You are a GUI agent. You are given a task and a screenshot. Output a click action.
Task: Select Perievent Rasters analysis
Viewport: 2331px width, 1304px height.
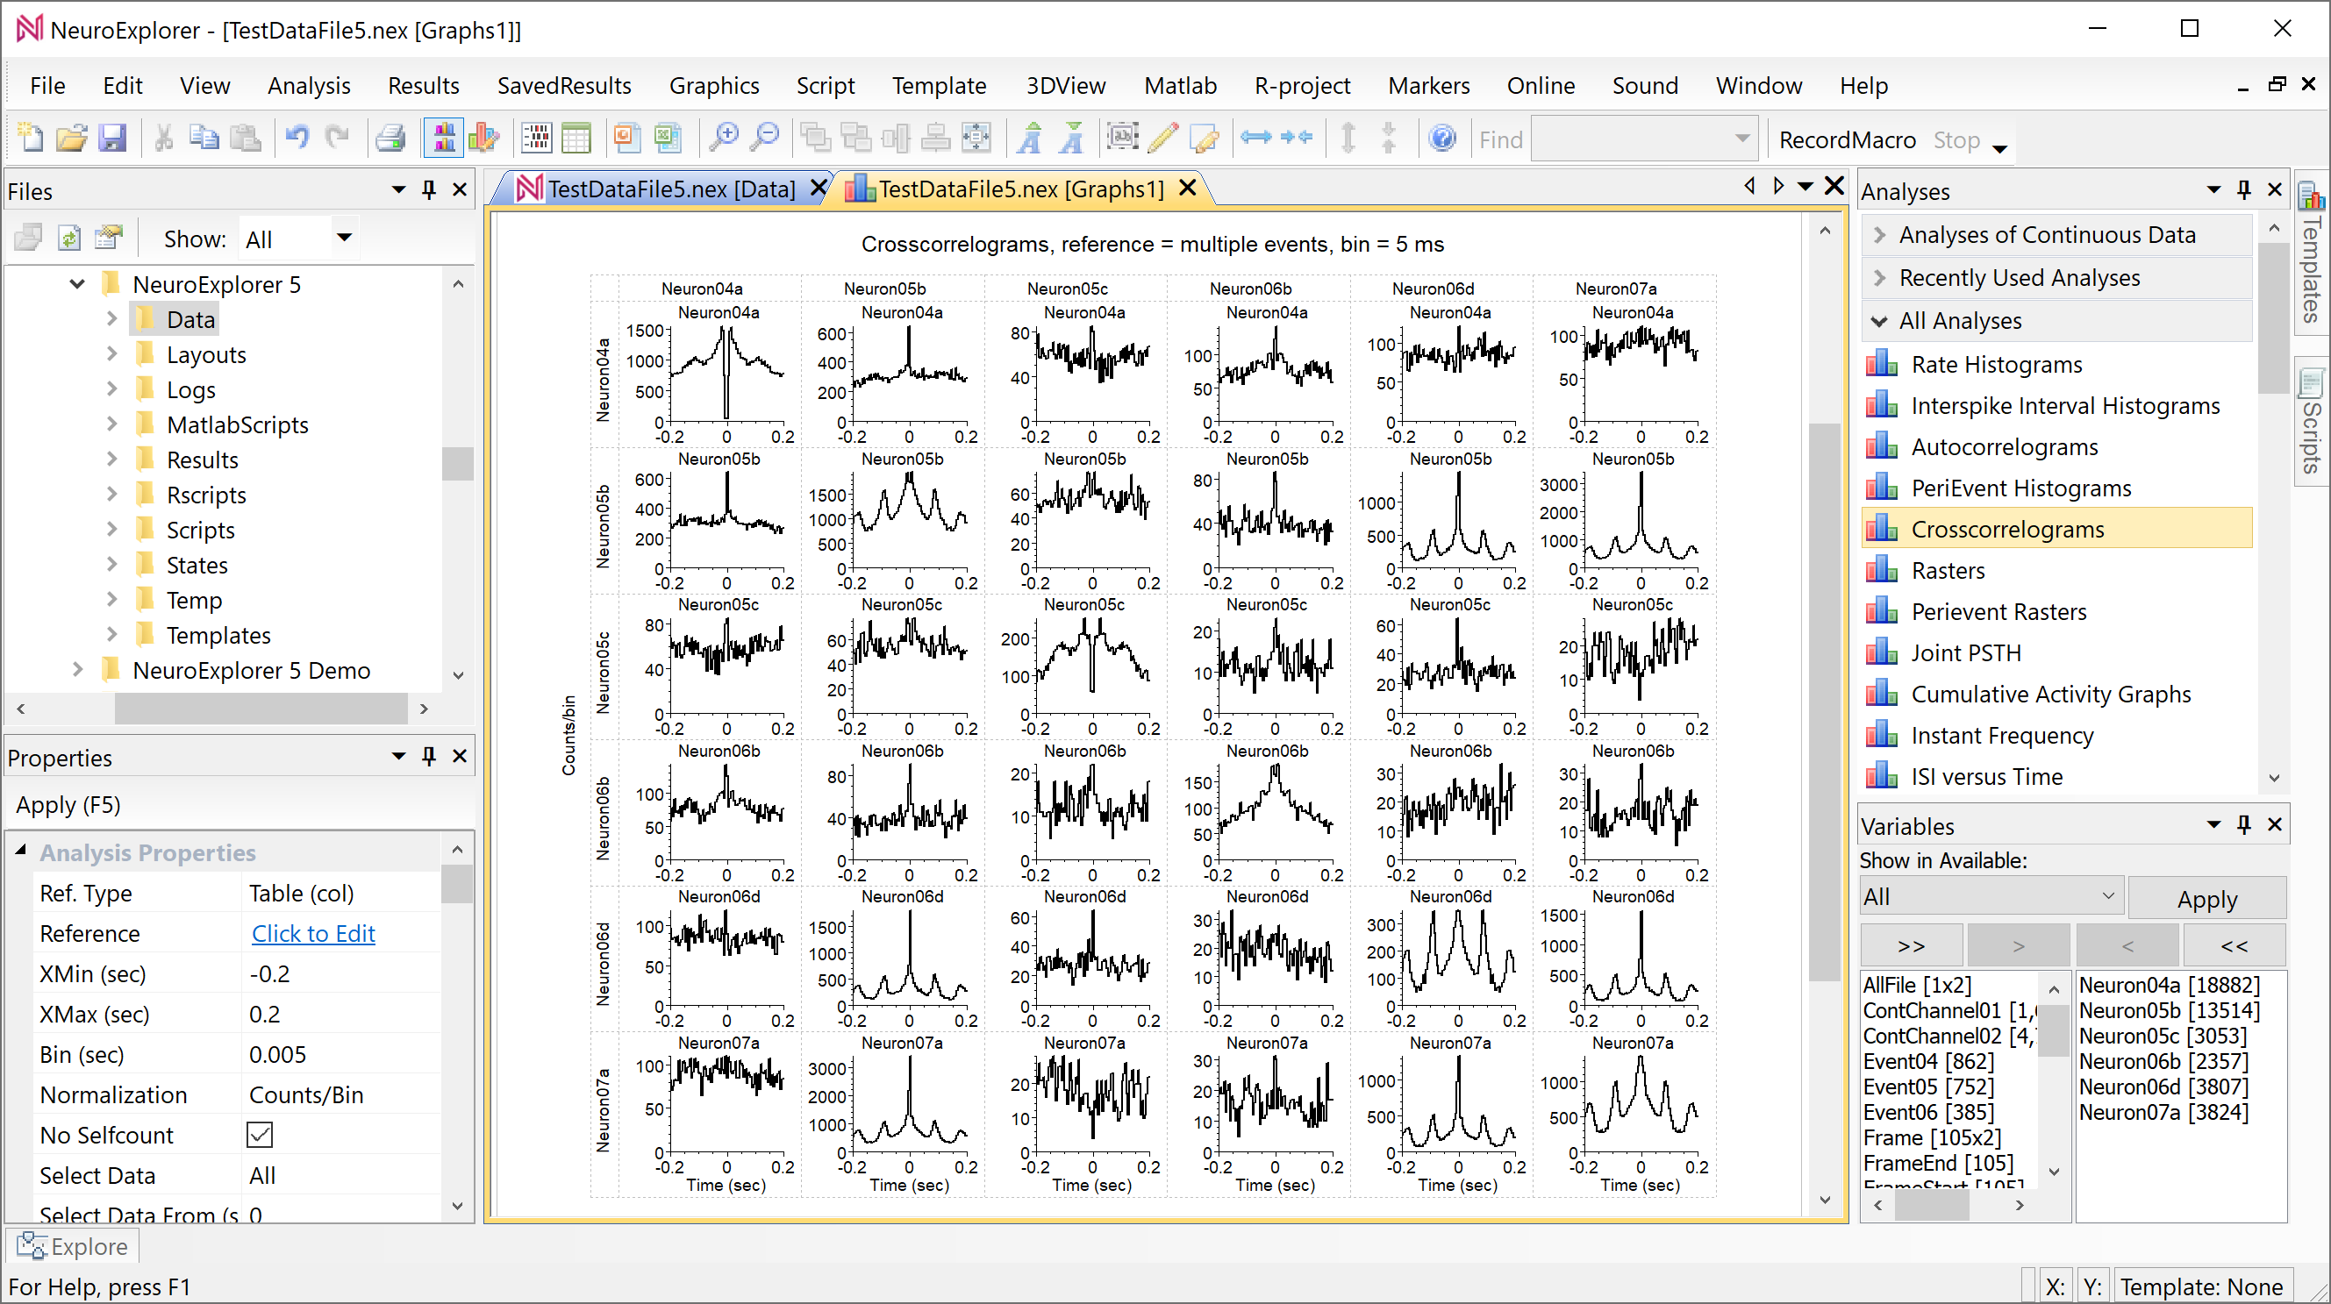tap(1998, 612)
